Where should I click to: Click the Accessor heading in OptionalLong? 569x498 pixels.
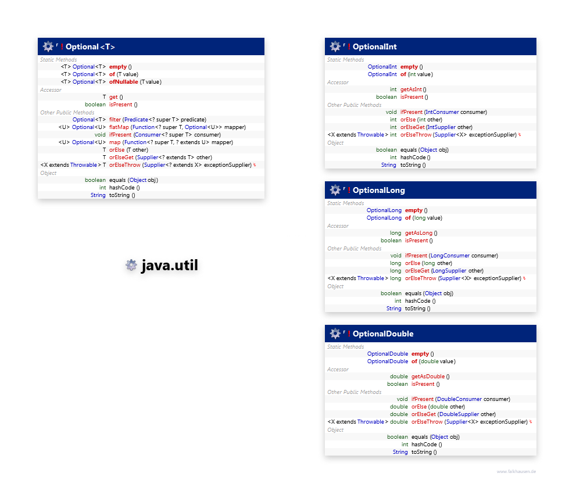click(x=338, y=226)
